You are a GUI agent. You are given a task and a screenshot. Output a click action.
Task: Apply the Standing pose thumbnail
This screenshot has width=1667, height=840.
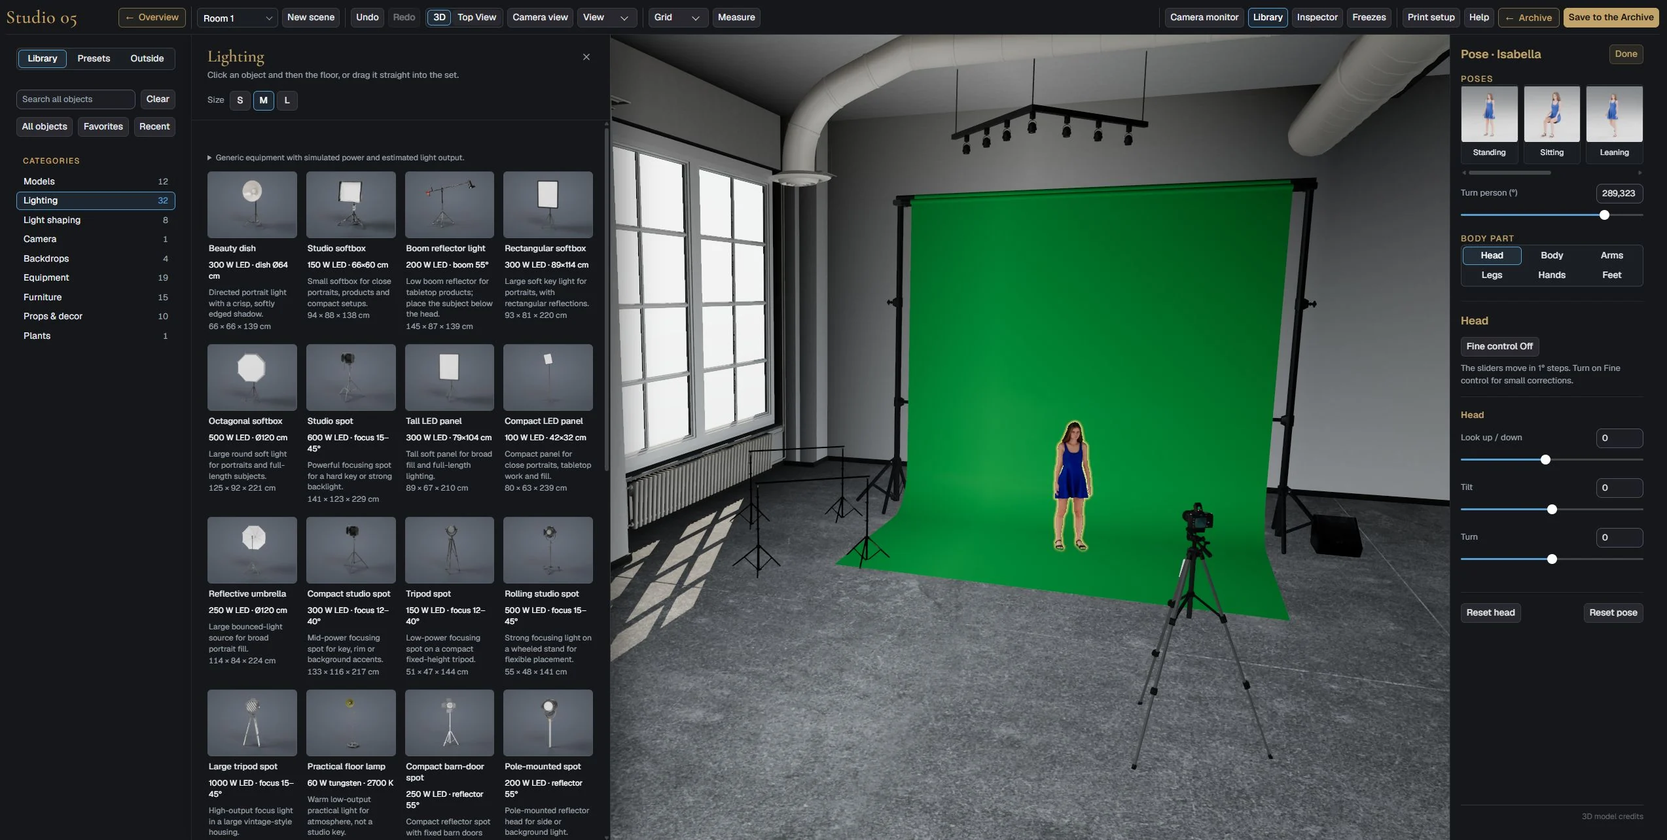[1489, 114]
